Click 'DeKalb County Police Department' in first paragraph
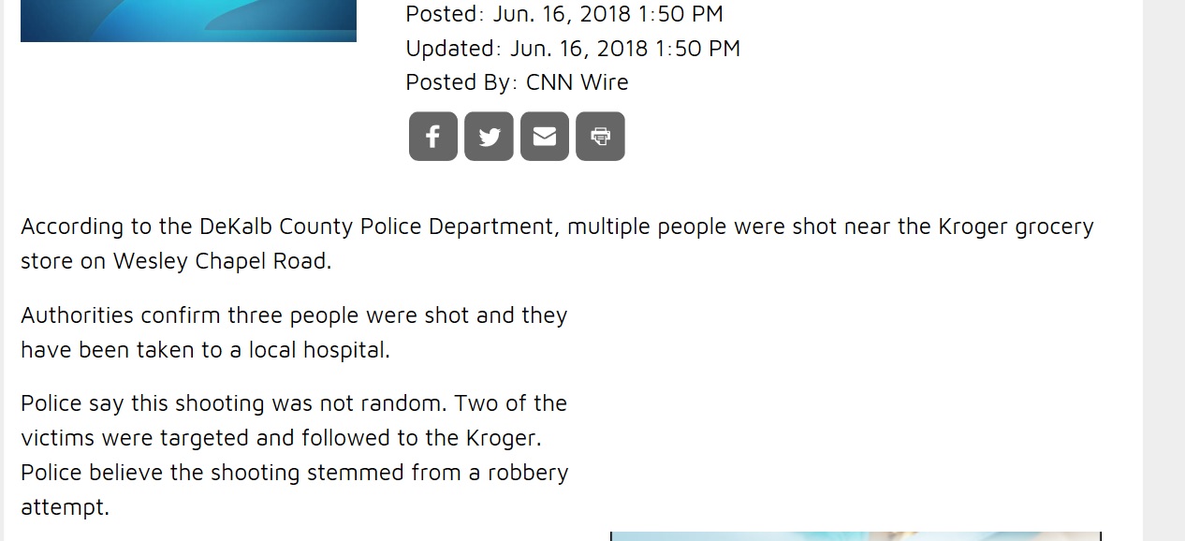 376,227
